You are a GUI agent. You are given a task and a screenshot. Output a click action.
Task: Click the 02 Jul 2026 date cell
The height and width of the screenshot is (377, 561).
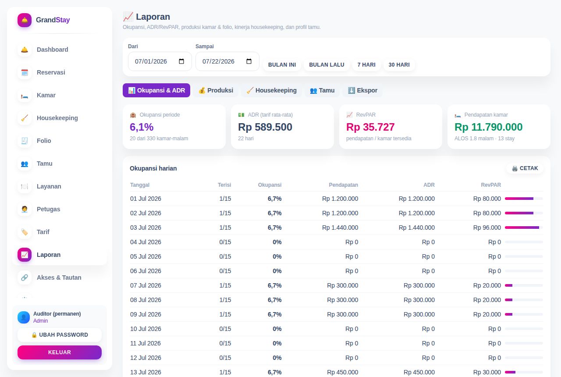point(146,213)
